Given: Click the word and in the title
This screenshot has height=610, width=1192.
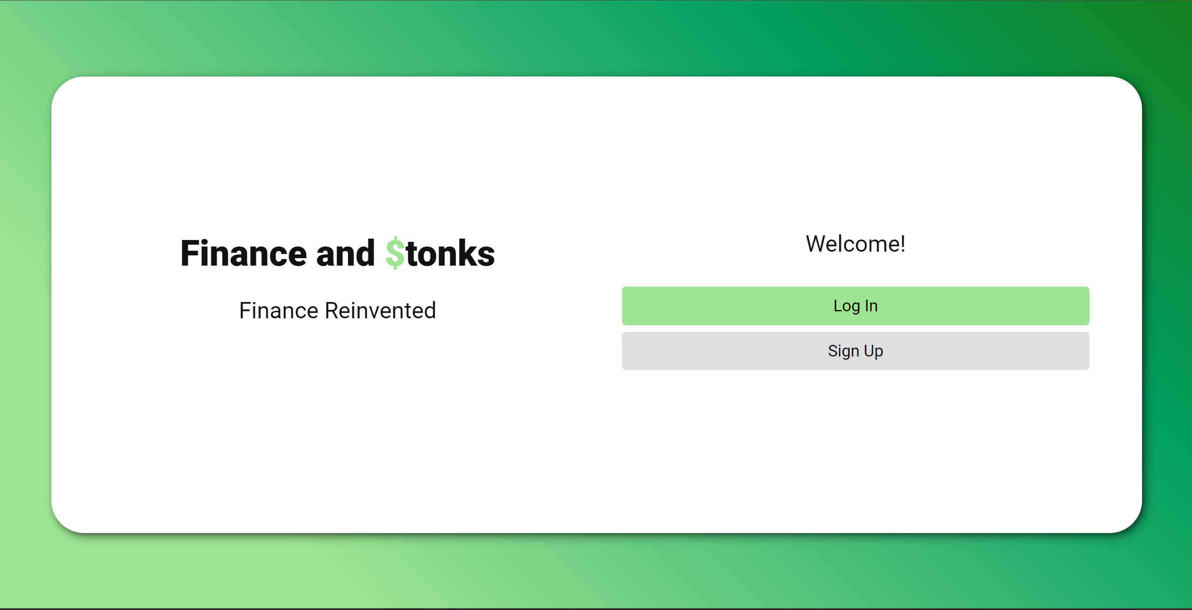Looking at the screenshot, I should click(x=345, y=253).
